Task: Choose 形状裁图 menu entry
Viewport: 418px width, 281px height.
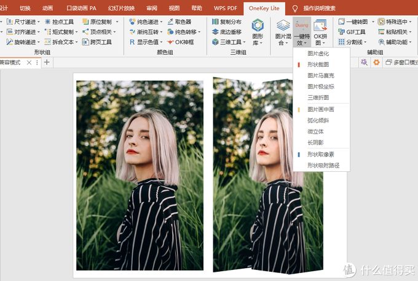Action: pyautogui.click(x=321, y=64)
